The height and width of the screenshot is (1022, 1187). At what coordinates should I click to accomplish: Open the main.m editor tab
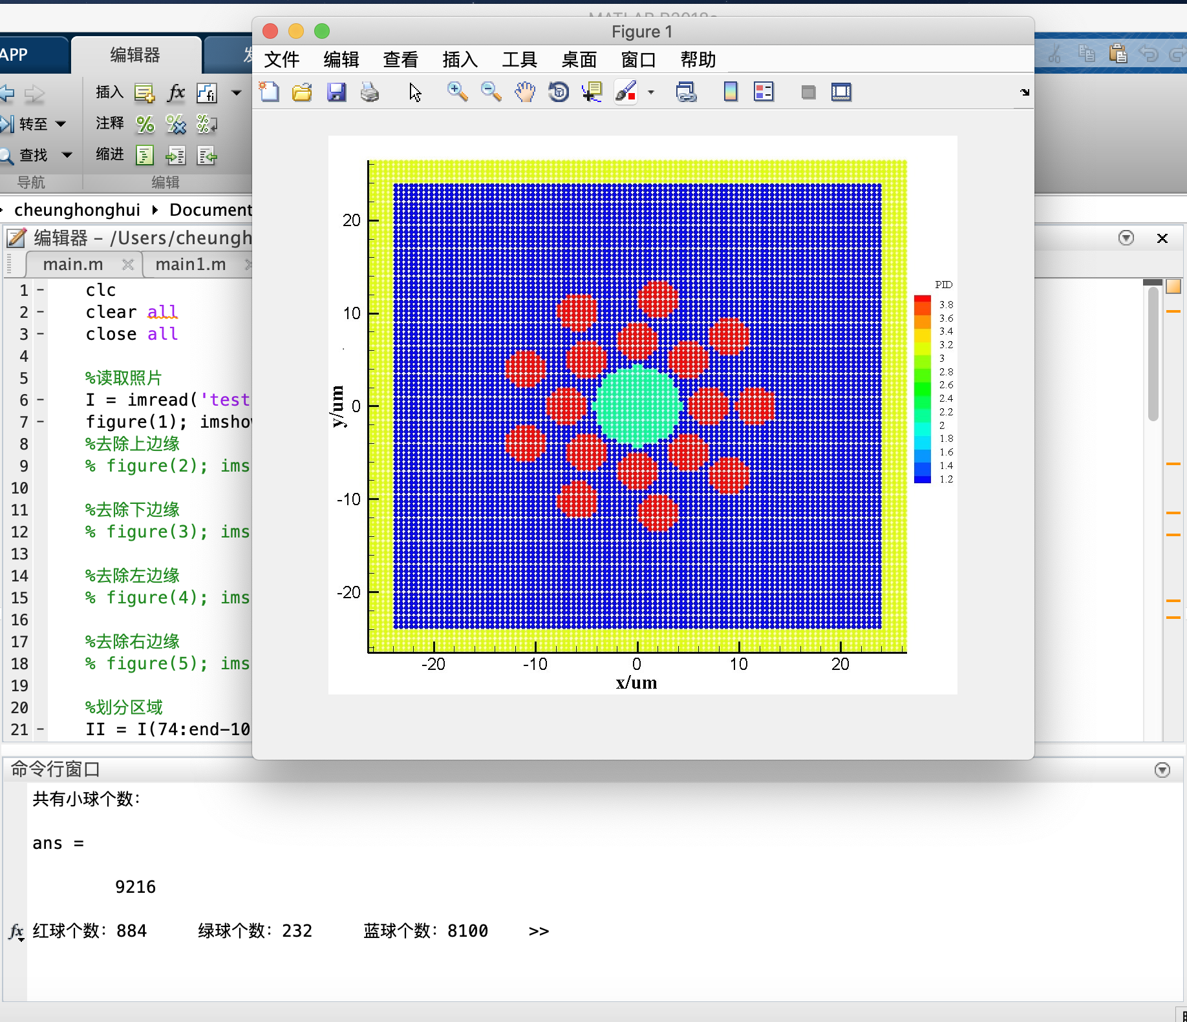[73, 264]
